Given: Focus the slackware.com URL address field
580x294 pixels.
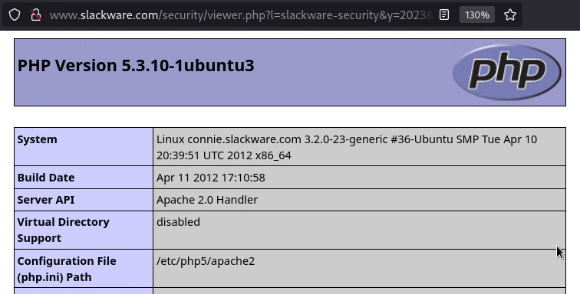Looking at the screenshot, I should tap(240, 15).
